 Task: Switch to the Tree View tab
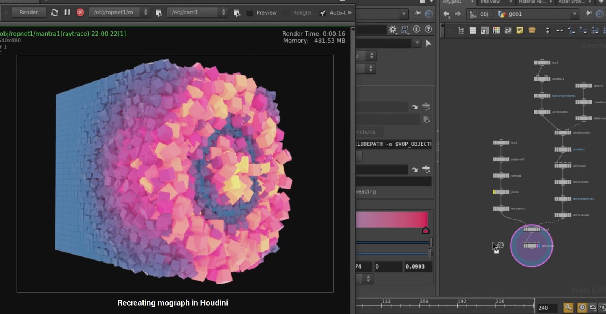click(x=490, y=2)
